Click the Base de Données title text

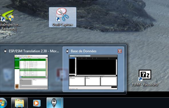pos(83,51)
